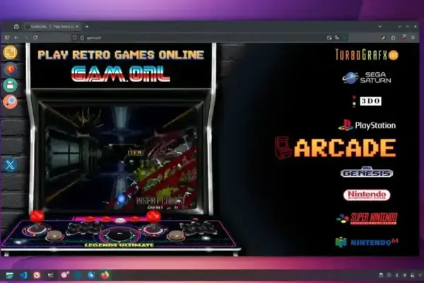
Task: Open the extensions puzzle toolbar icon
Action: pos(393,37)
